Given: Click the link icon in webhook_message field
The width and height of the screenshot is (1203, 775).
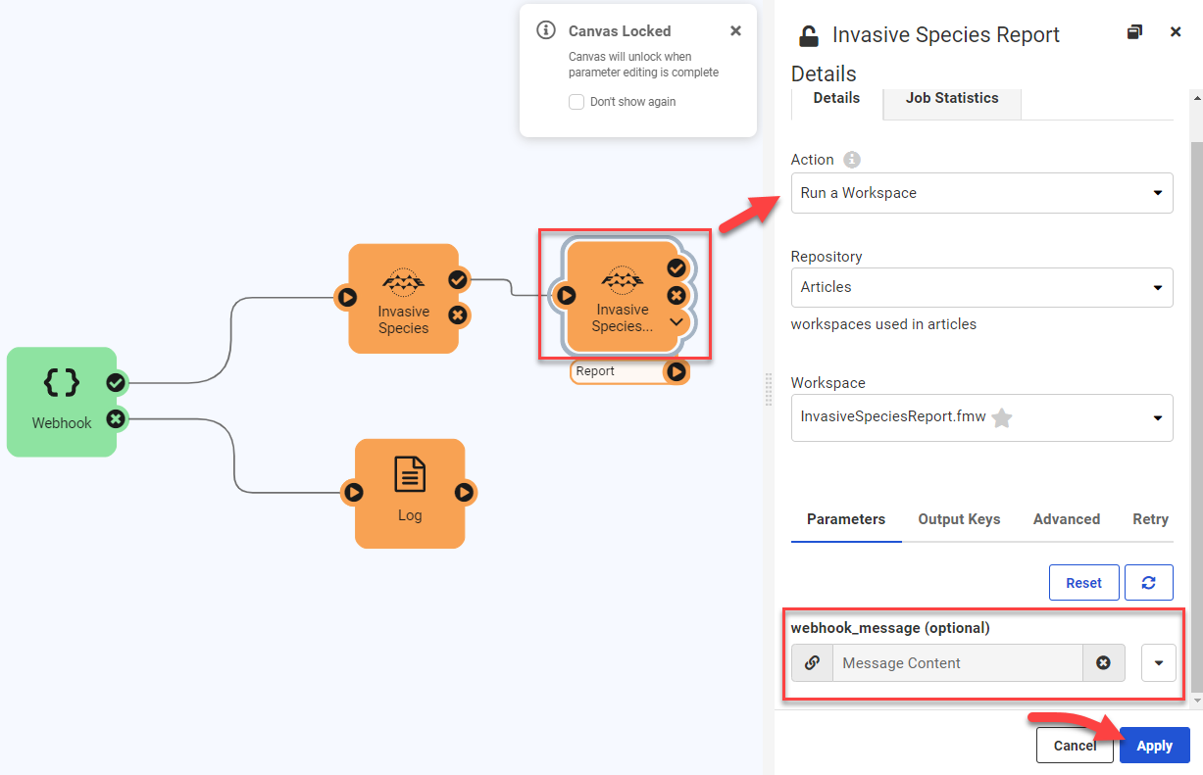Looking at the screenshot, I should click(x=812, y=663).
